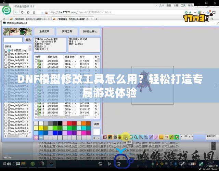219x171 pixels.
Task: Click the browser home icon
Action: (28, 12)
